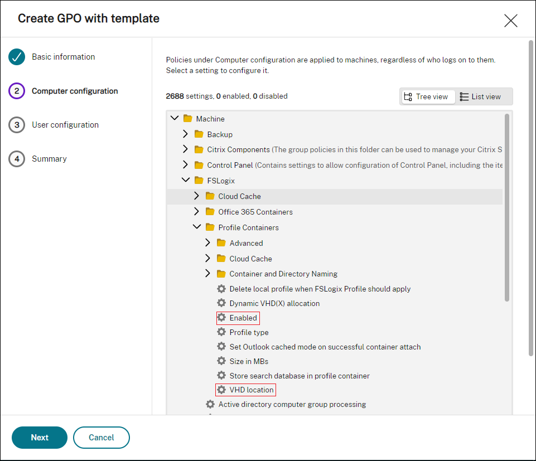The image size is (536, 461).
Task: Collapse the FSLogix folder
Action: pyautogui.click(x=185, y=181)
